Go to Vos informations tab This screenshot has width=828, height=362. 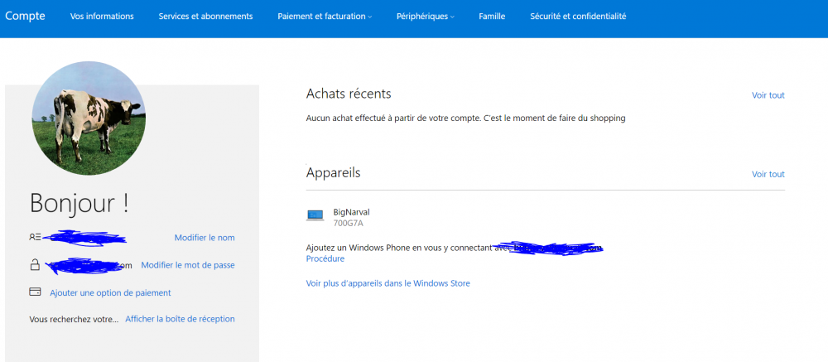point(102,17)
